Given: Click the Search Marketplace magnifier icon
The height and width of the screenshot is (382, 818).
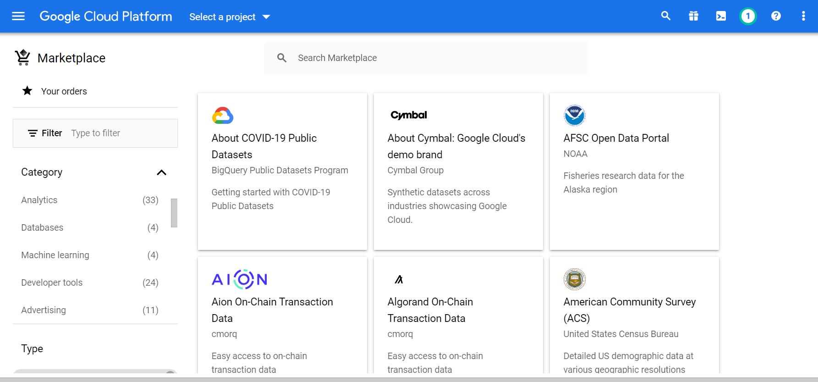Looking at the screenshot, I should pos(282,58).
